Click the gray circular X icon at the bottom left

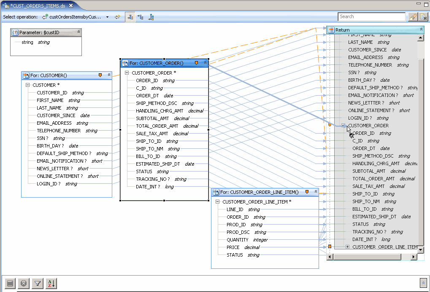(x=24, y=283)
